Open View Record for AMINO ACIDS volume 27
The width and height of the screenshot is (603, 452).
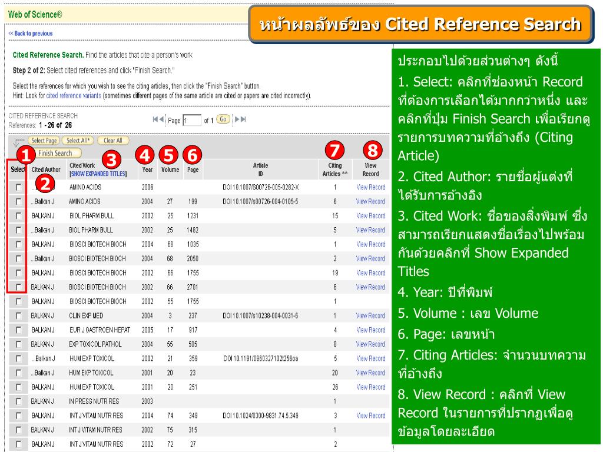[x=371, y=201]
